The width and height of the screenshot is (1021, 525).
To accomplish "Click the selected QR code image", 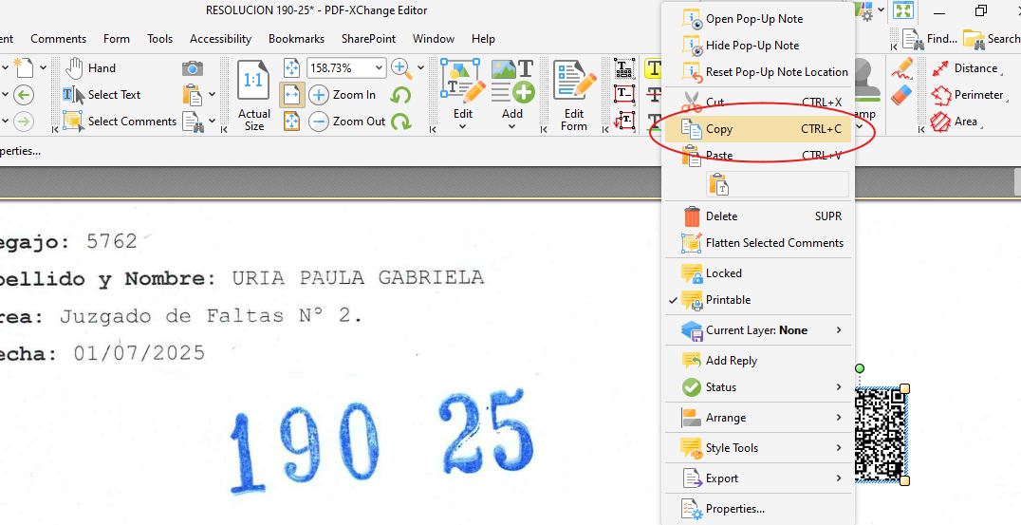I will pos(880,435).
